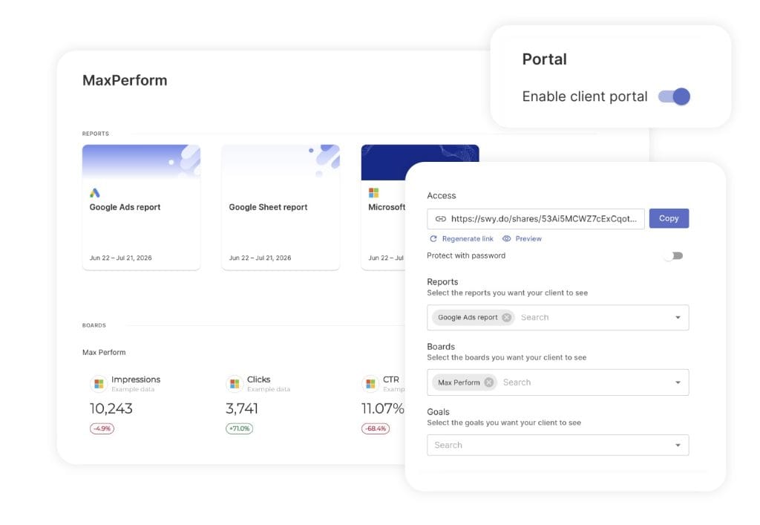The image size is (760, 525).
Task: Click the Portal heading
Action: click(x=544, y=59)
